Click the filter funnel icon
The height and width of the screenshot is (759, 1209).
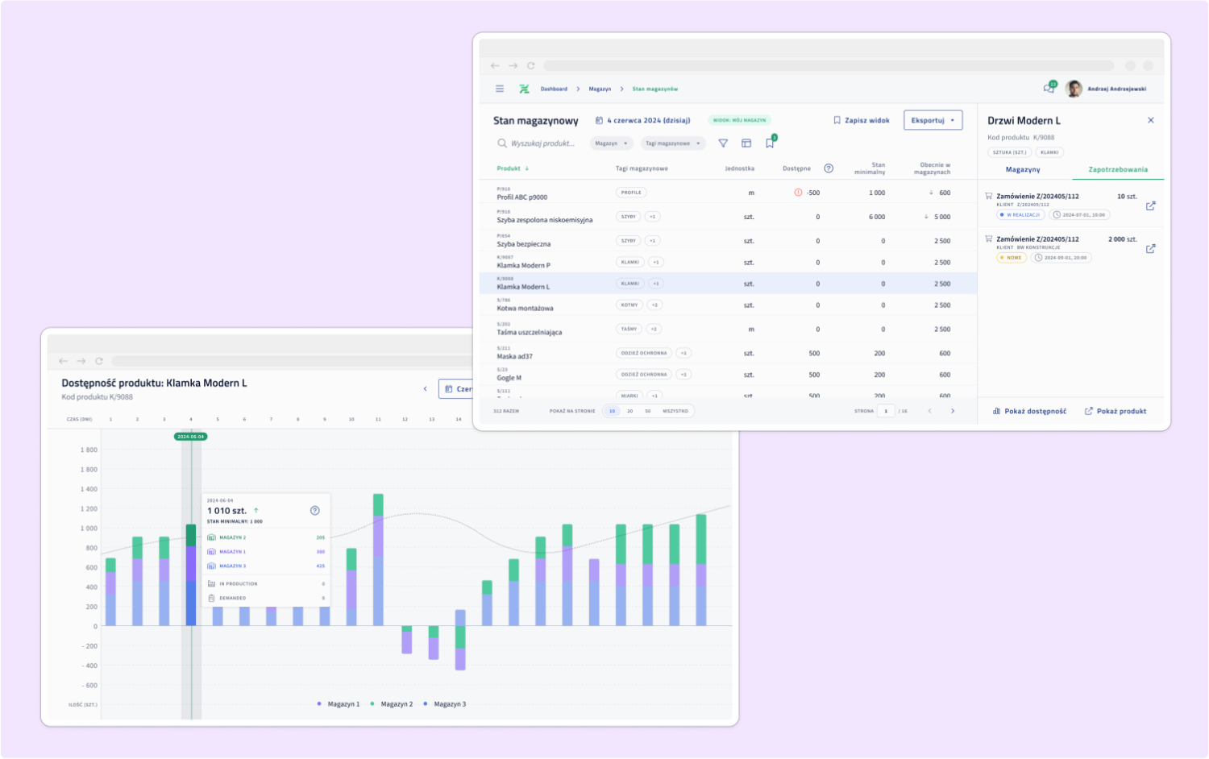[723, 143]
